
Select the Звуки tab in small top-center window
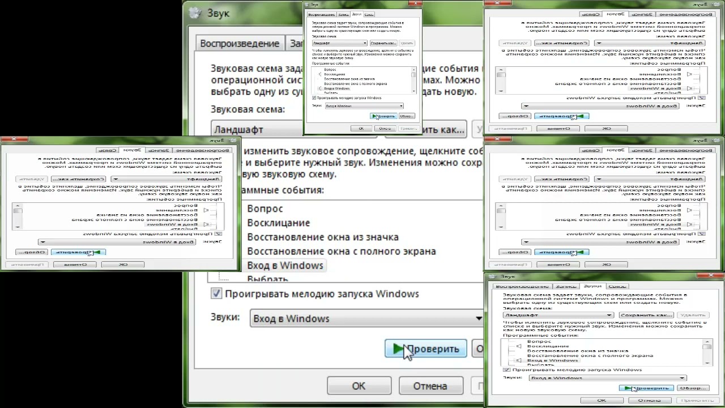pos(357,14)
